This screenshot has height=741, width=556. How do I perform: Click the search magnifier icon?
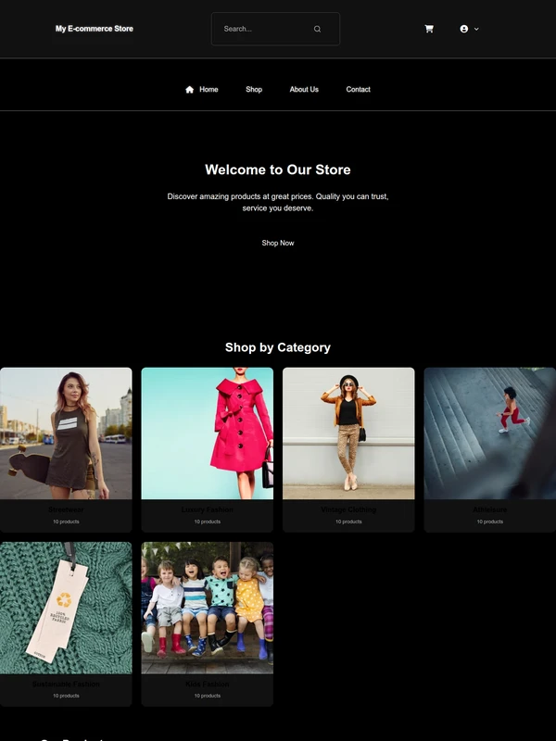click(x=317, y=29)
